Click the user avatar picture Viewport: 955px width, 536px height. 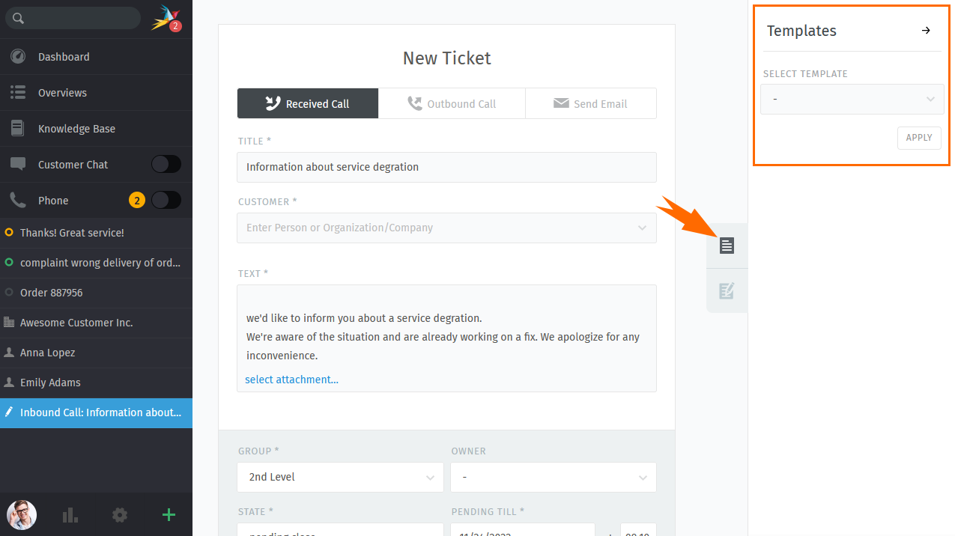(22, 515)
